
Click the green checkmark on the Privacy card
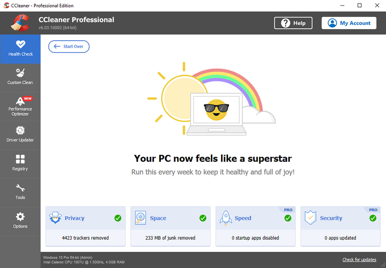tap(118, 218)
